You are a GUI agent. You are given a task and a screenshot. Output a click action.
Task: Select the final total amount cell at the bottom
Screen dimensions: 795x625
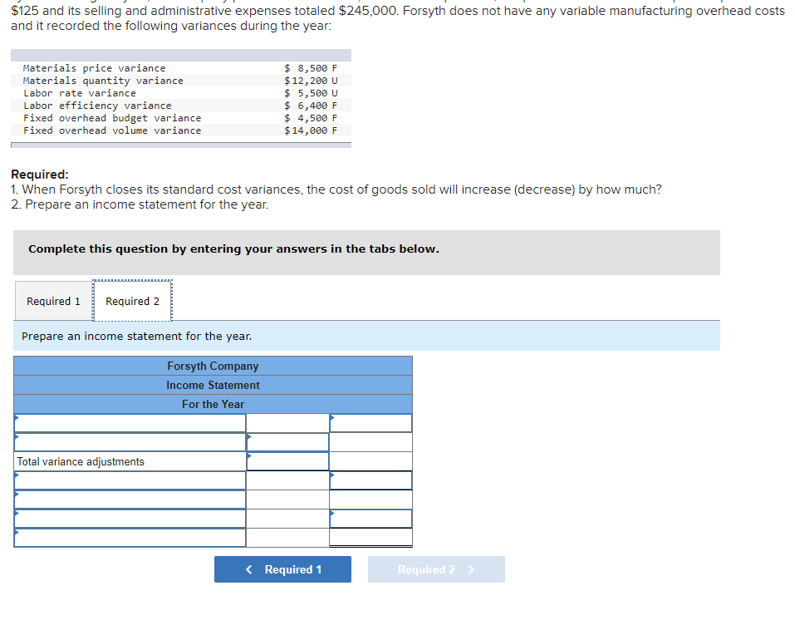[371, 537]
